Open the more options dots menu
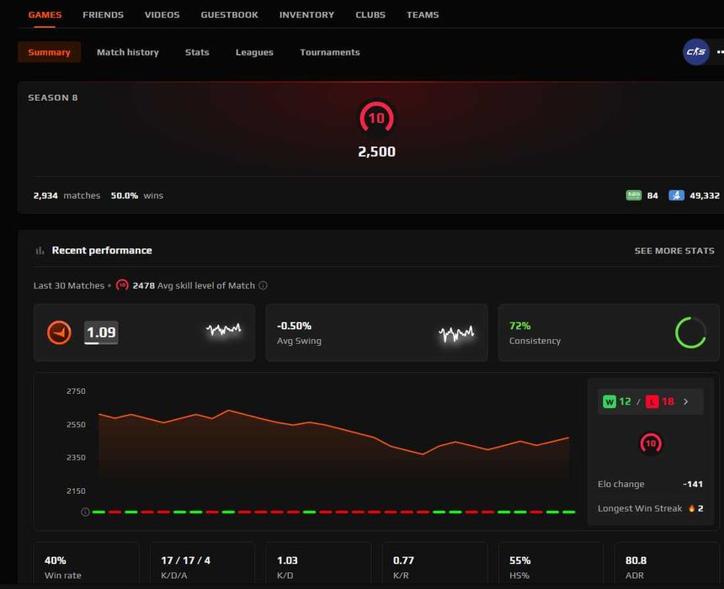The image size is (724, 589). [x=720, y=52]
